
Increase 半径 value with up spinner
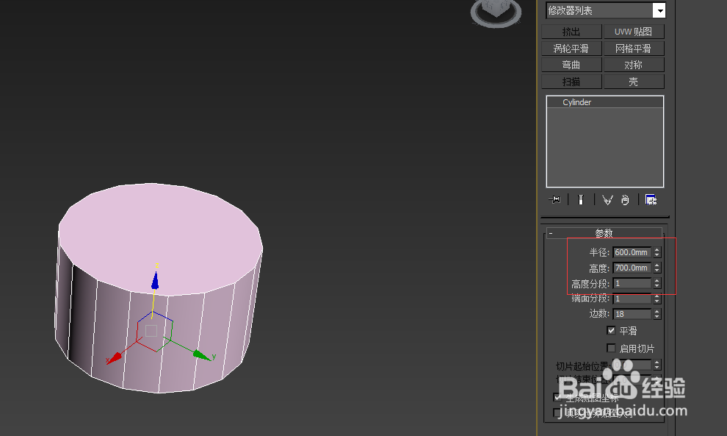[657, 249]
